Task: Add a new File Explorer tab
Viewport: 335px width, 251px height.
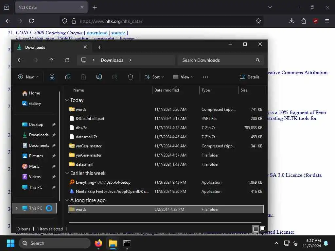Action: [x=99, y=47]
